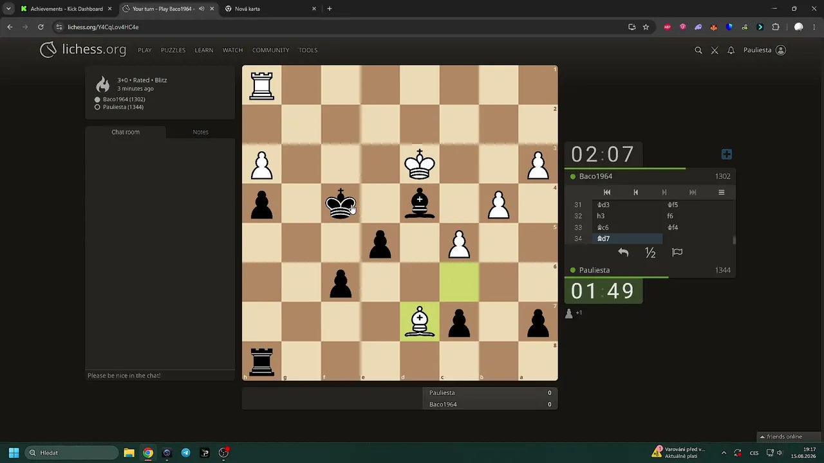The width and height of the screenshot is (824, 463).
Task: Select move ♔f4 in the move list
Action: tap(698, 228)
